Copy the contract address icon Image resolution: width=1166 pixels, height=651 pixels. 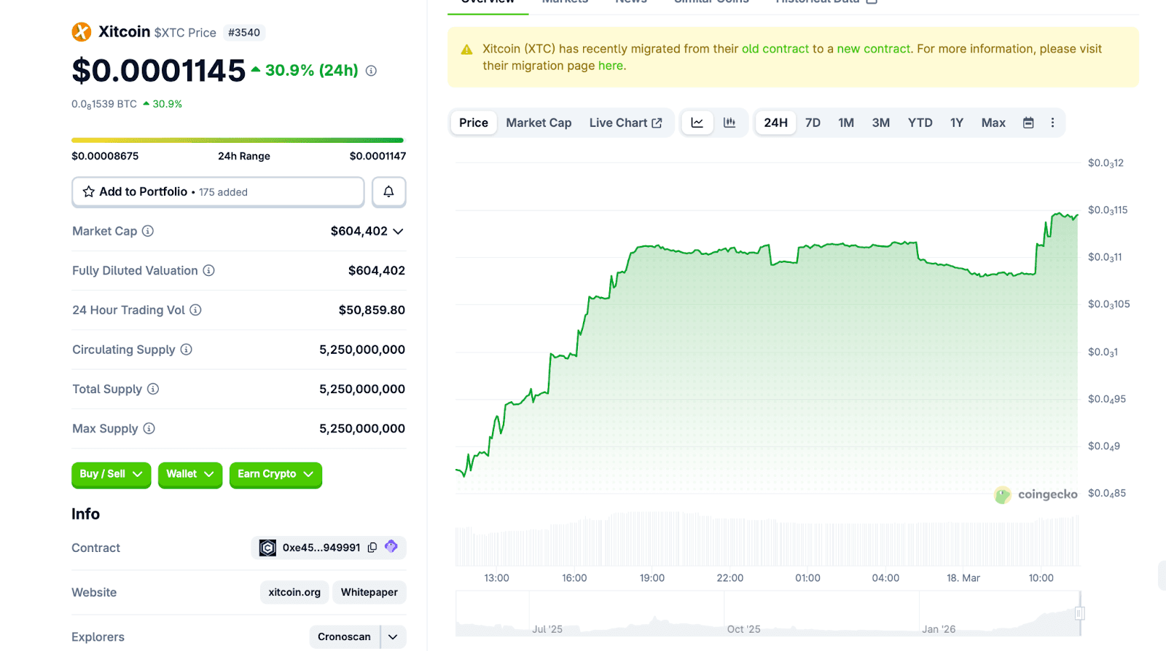click(x=372, y=548)
